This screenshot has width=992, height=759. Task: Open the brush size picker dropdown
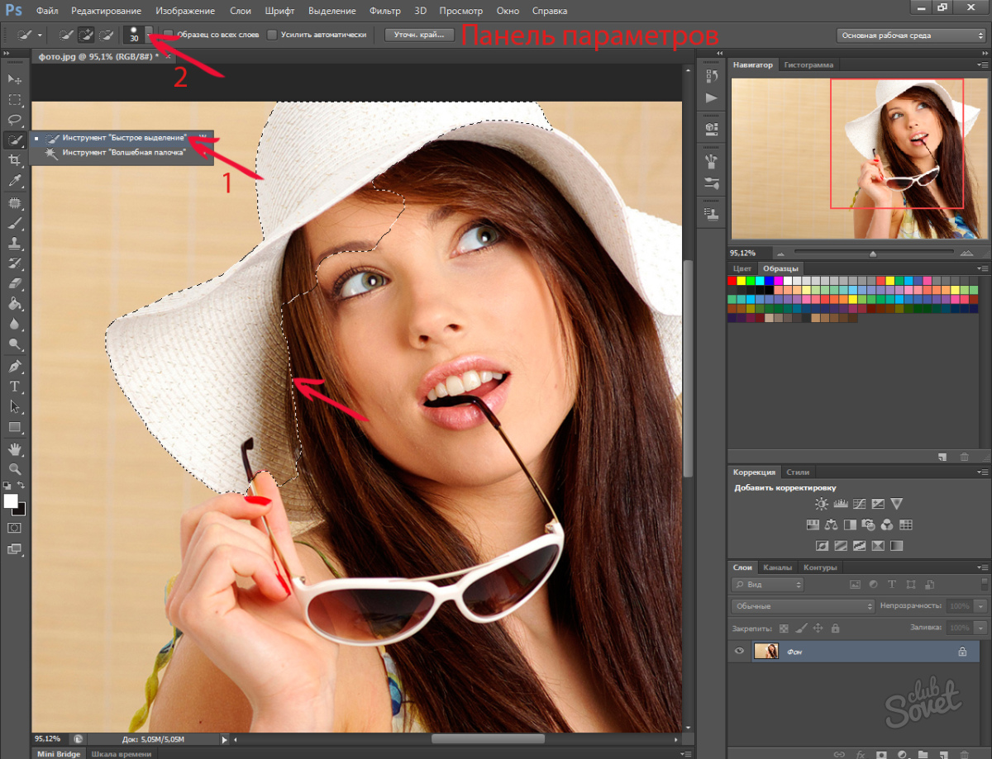(149, 35)
